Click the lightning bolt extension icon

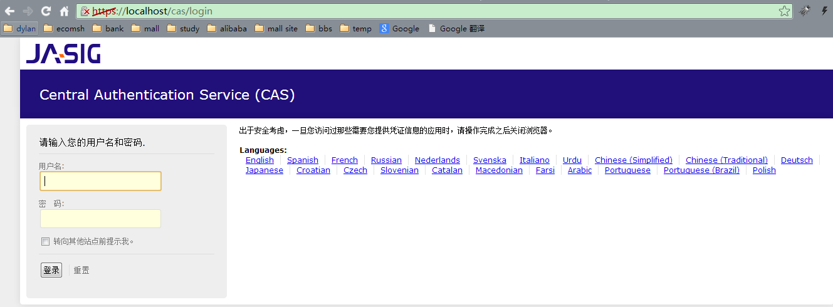coord(824,11)
